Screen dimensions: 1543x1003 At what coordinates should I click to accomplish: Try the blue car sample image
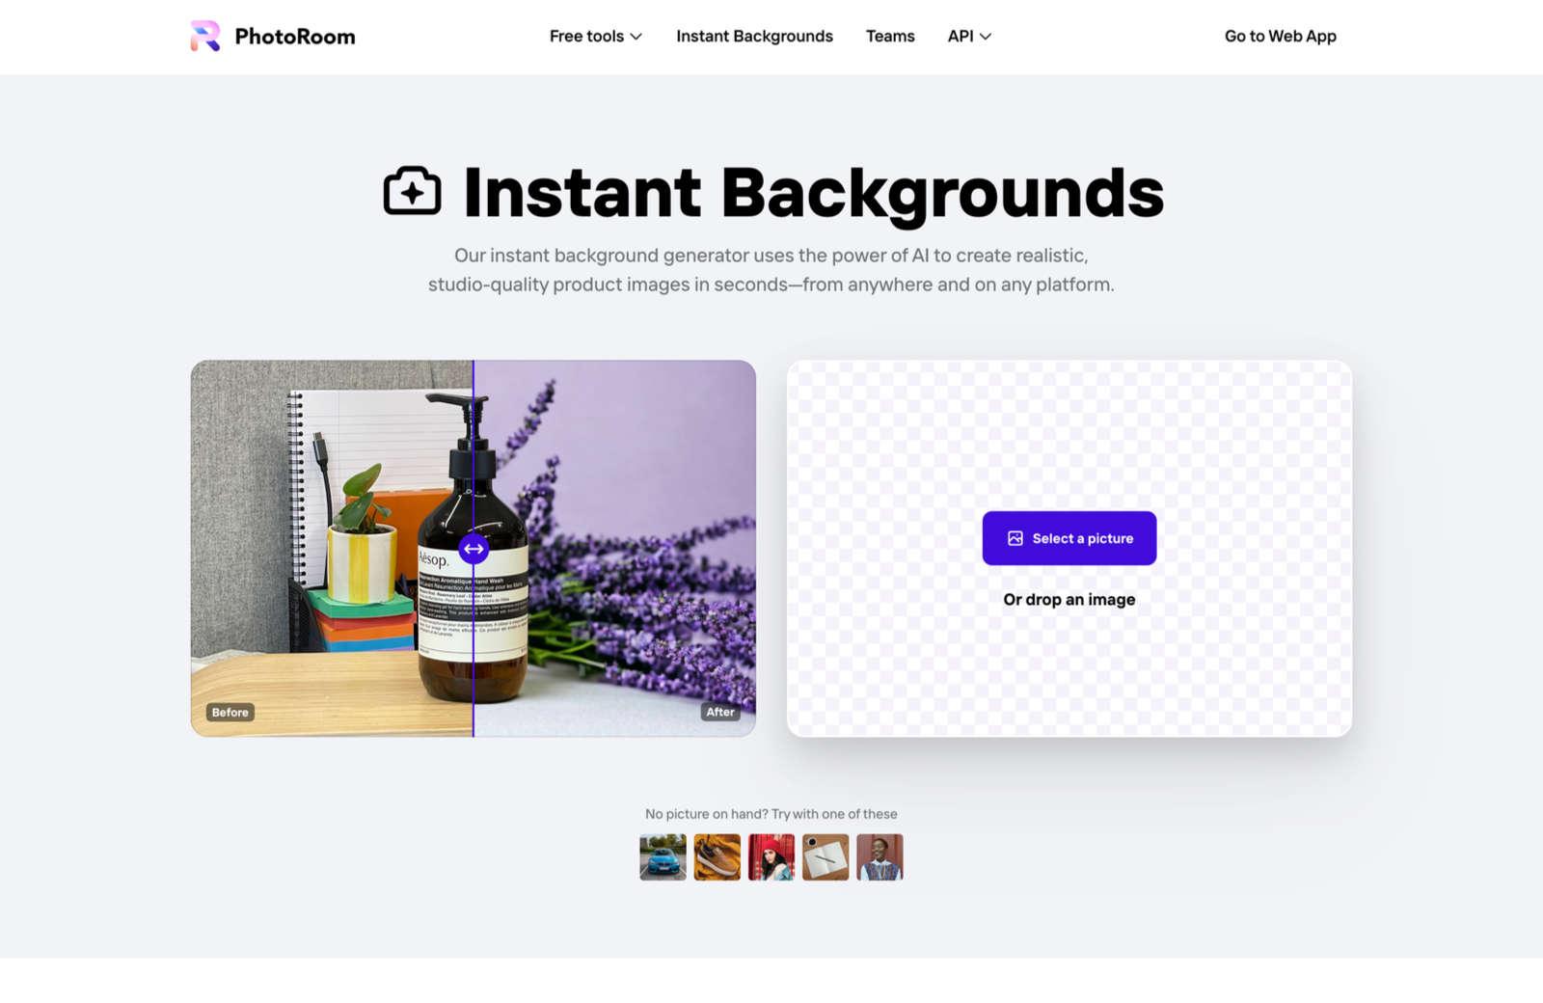(x=663, y=857)
